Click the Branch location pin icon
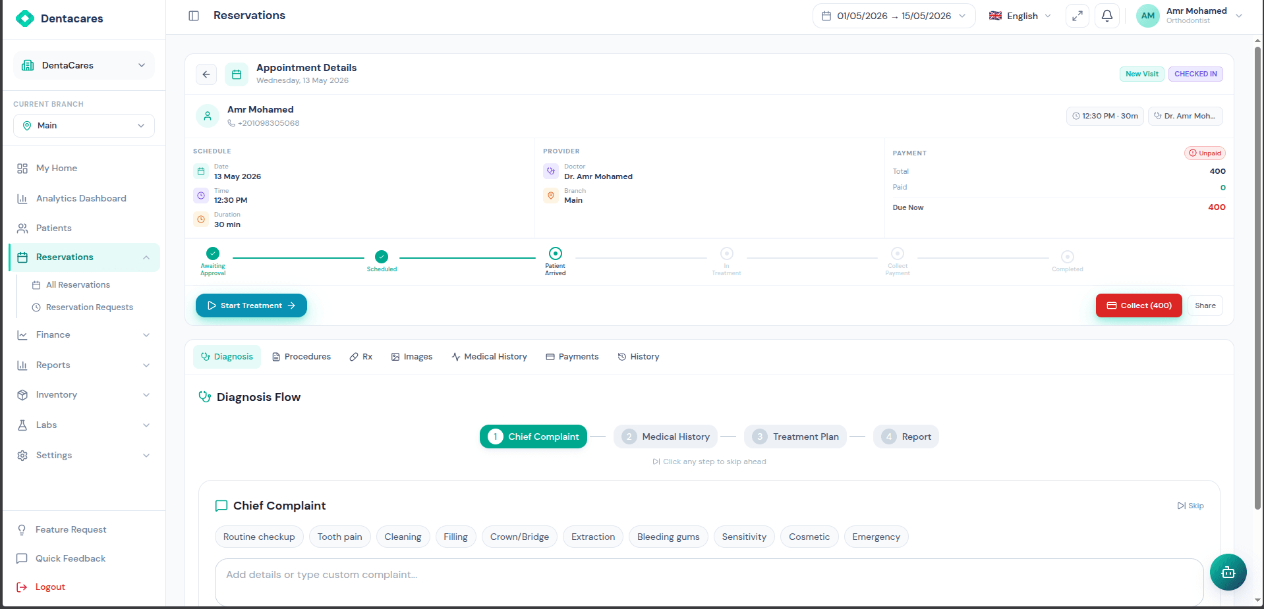 [x=551, y=196]
